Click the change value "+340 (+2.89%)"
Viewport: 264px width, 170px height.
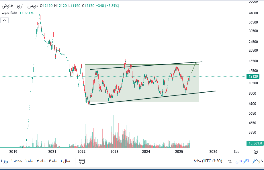tap(107, 6)
